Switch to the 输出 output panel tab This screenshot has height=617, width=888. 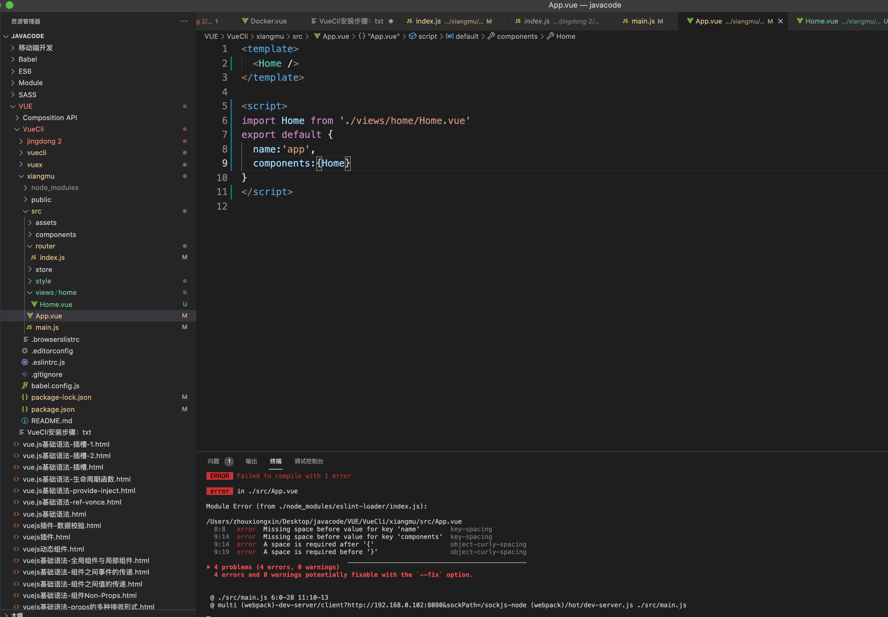tap(251, 461)
